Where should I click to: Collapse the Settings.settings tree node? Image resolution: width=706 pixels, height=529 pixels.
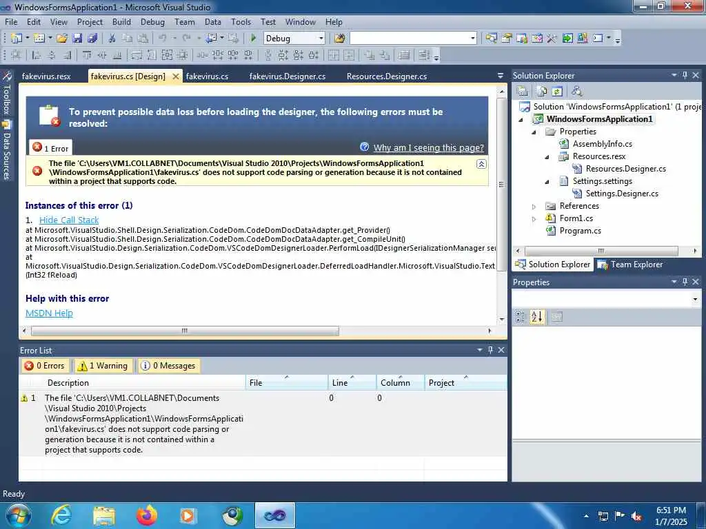click(547, 182)
